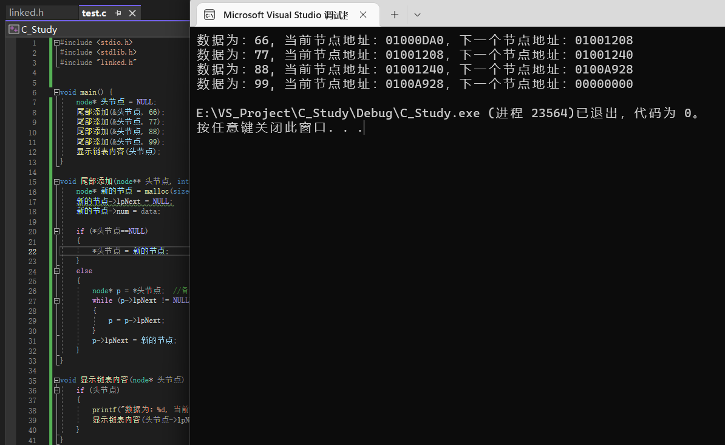The image size is (725, 445).
Task: Click the C_Study project icon
Action: click(13, 29)
